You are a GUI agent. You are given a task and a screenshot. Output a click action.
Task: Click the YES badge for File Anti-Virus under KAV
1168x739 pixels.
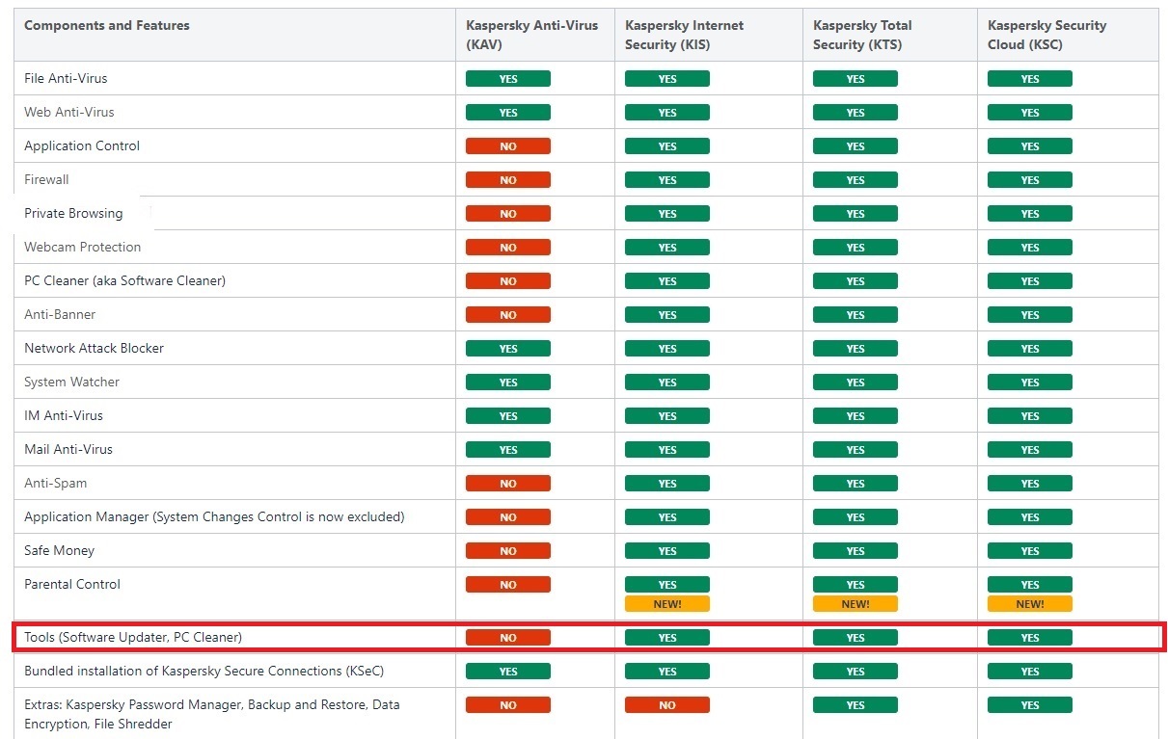[x=507, y=79]
